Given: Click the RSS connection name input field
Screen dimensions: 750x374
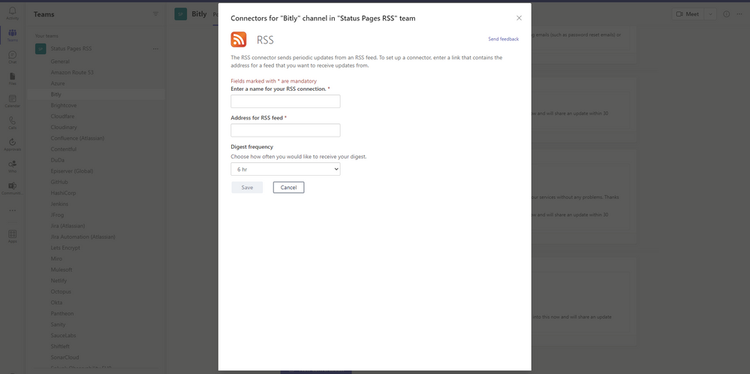Looking at the screenshot, I should tap(285, 101).
